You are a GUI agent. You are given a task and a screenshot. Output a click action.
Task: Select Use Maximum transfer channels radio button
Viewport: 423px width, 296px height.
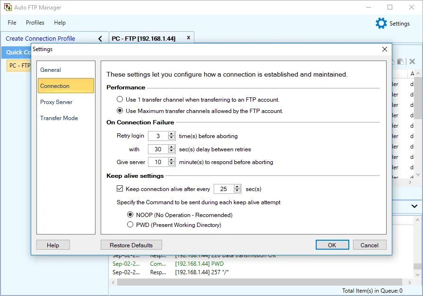click(x=120, y=111)
